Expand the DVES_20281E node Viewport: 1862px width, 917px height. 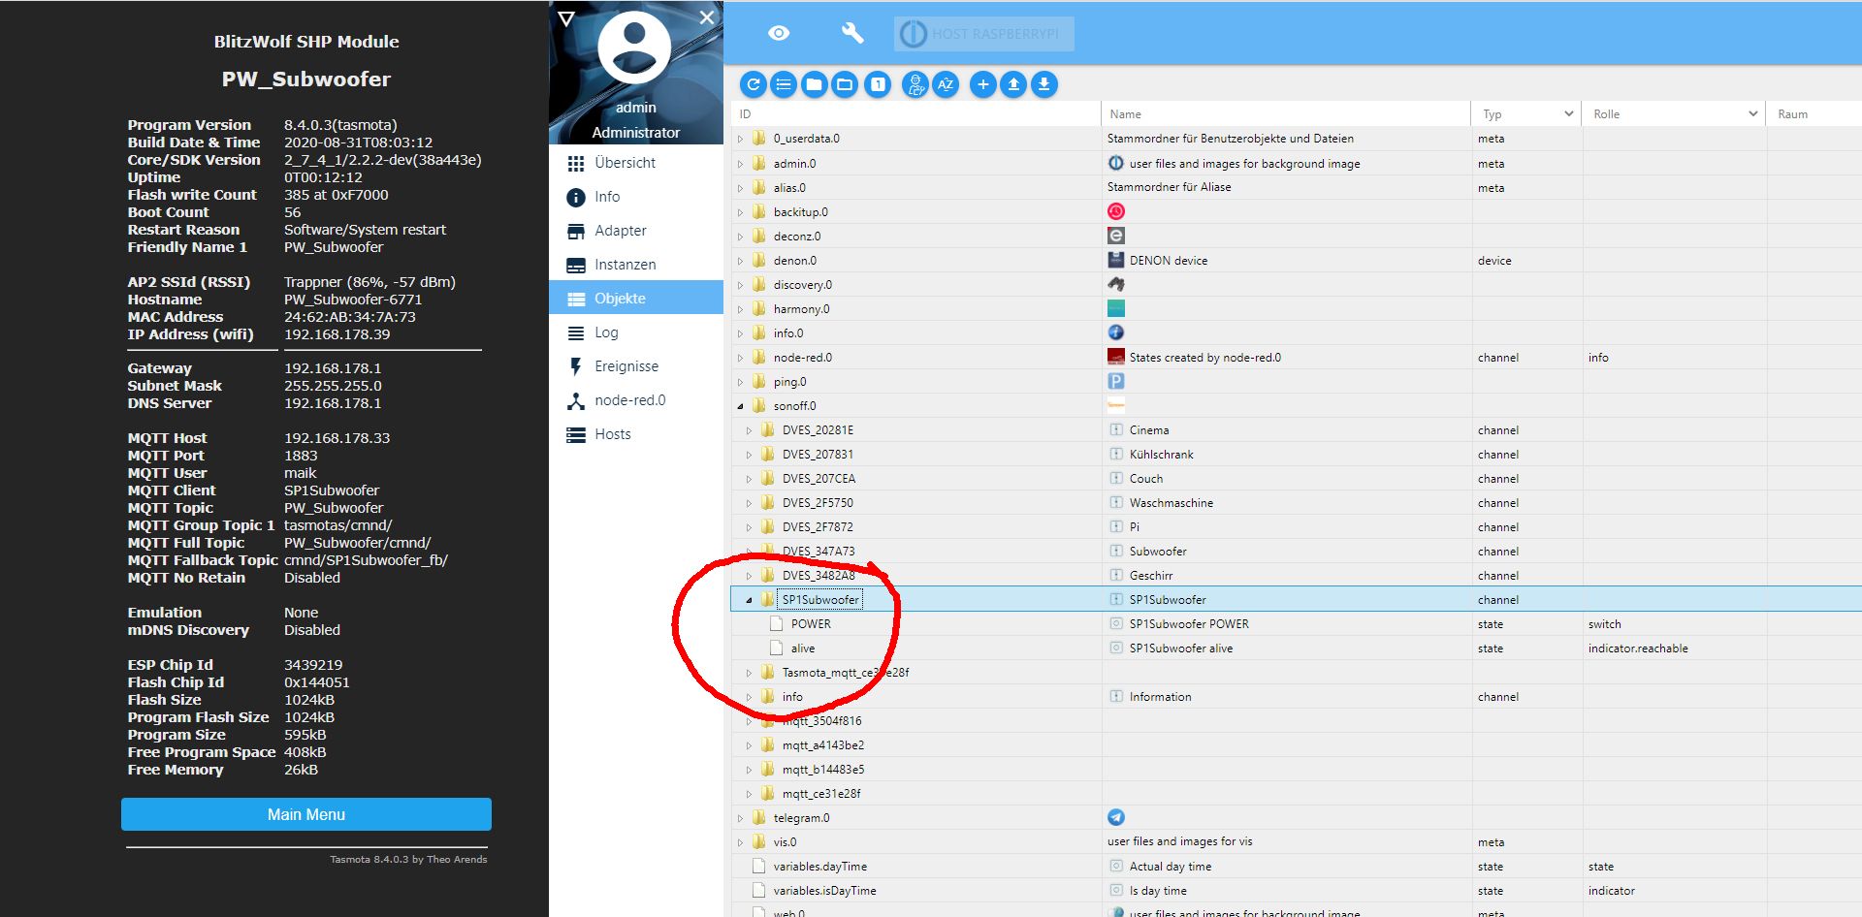point(749,430)
